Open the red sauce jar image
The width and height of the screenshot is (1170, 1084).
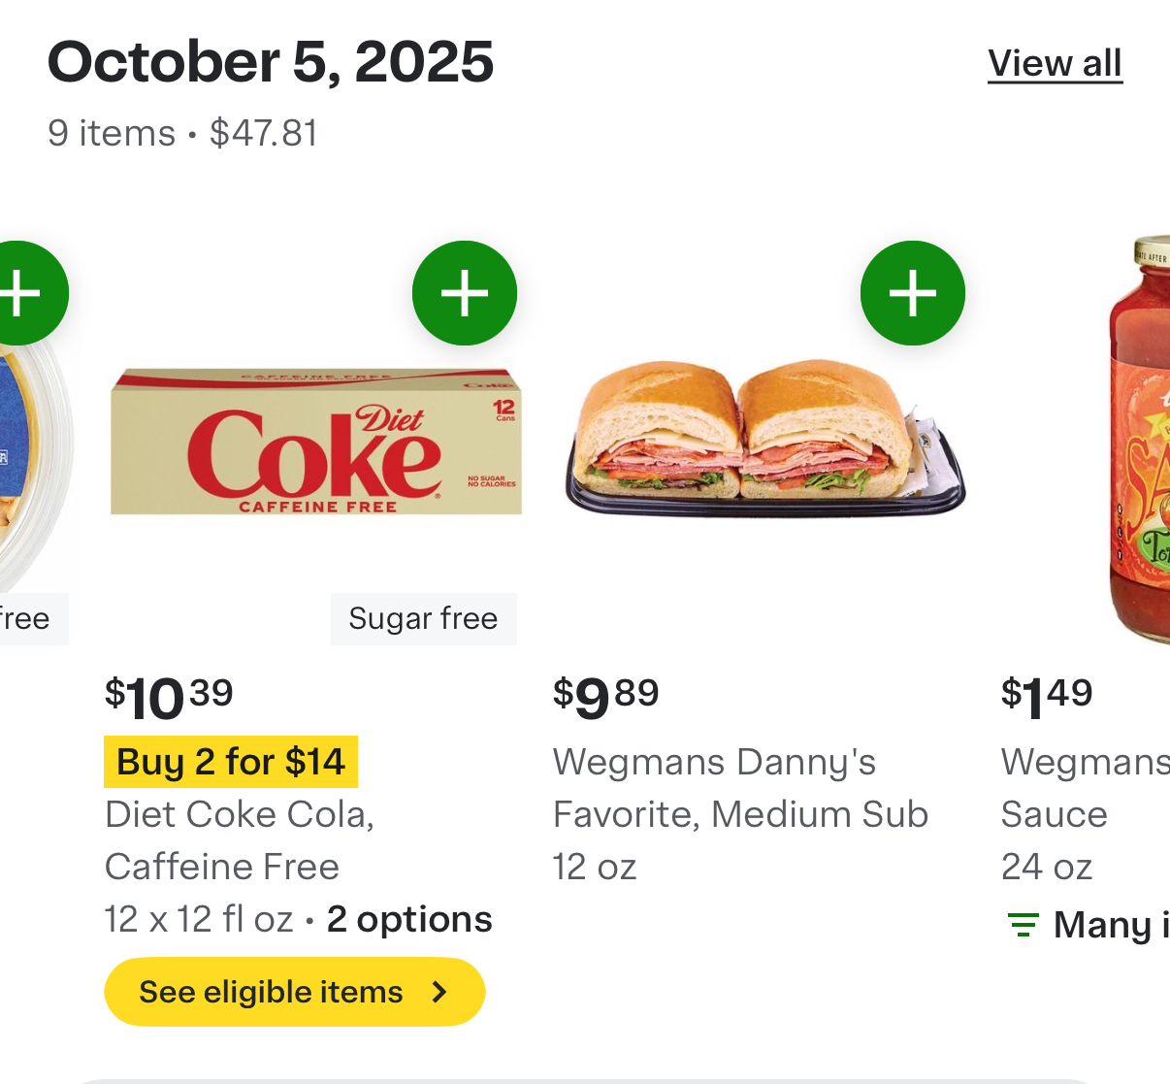[x=1142, y=442]
